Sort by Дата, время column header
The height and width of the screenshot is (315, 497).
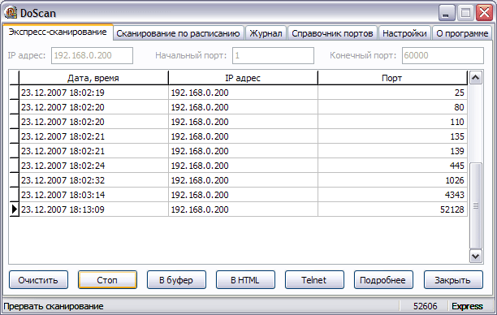(93, 78)
